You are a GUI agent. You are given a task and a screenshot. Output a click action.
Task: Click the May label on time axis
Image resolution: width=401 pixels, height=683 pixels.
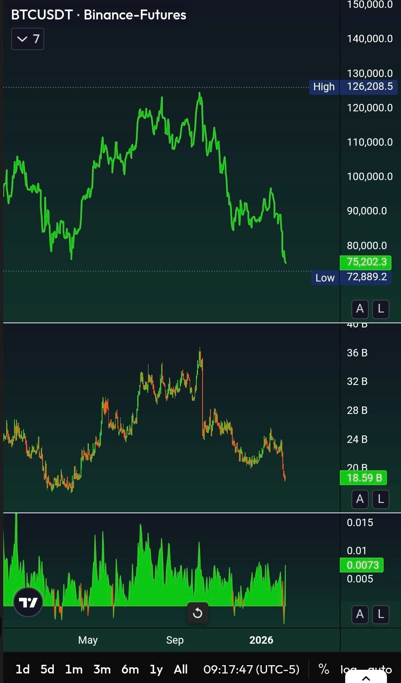[88, 640]
